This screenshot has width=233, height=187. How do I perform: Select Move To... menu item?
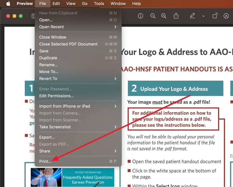point(78,72)
